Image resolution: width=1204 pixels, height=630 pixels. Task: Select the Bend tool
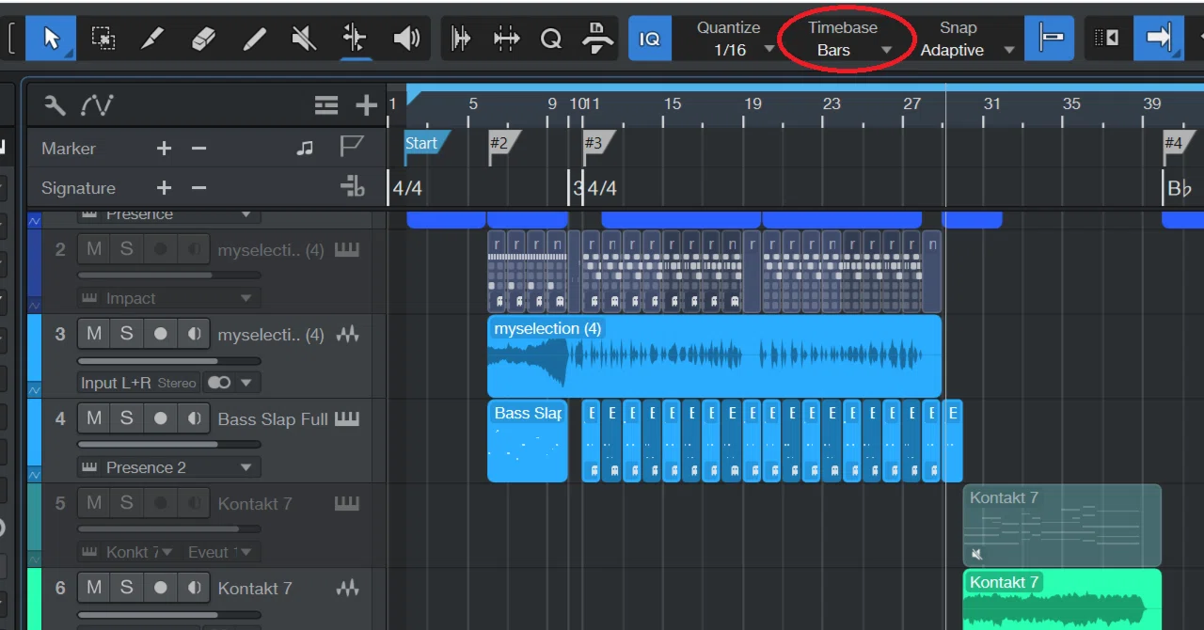point(355,39)
